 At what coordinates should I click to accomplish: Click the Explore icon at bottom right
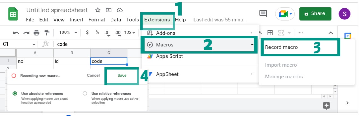point(326,106)
